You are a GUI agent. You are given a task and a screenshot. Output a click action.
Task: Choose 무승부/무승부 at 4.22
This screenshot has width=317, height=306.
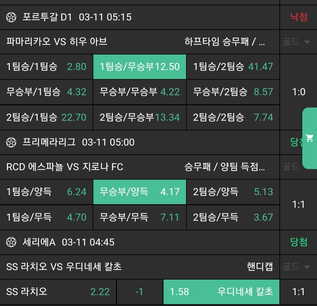pyautogui.click(x=140, y=92)
